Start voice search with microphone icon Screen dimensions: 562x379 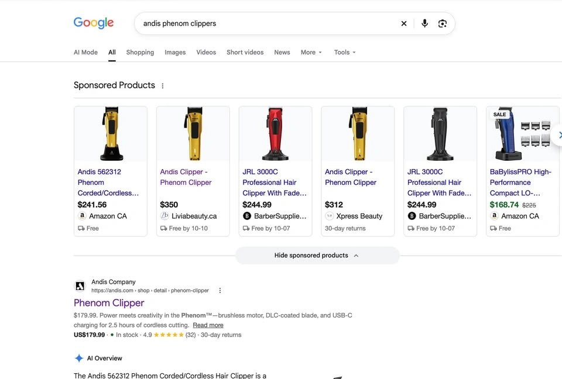pyautogui.click(x=425, y=23)
